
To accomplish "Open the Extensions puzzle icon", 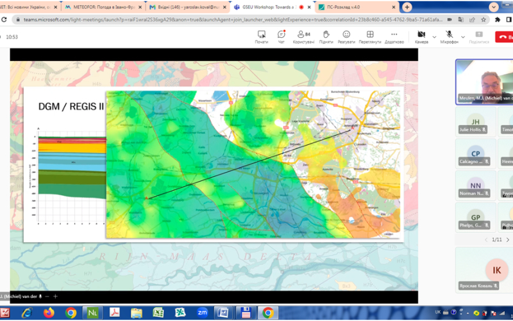I will [498, 20].
